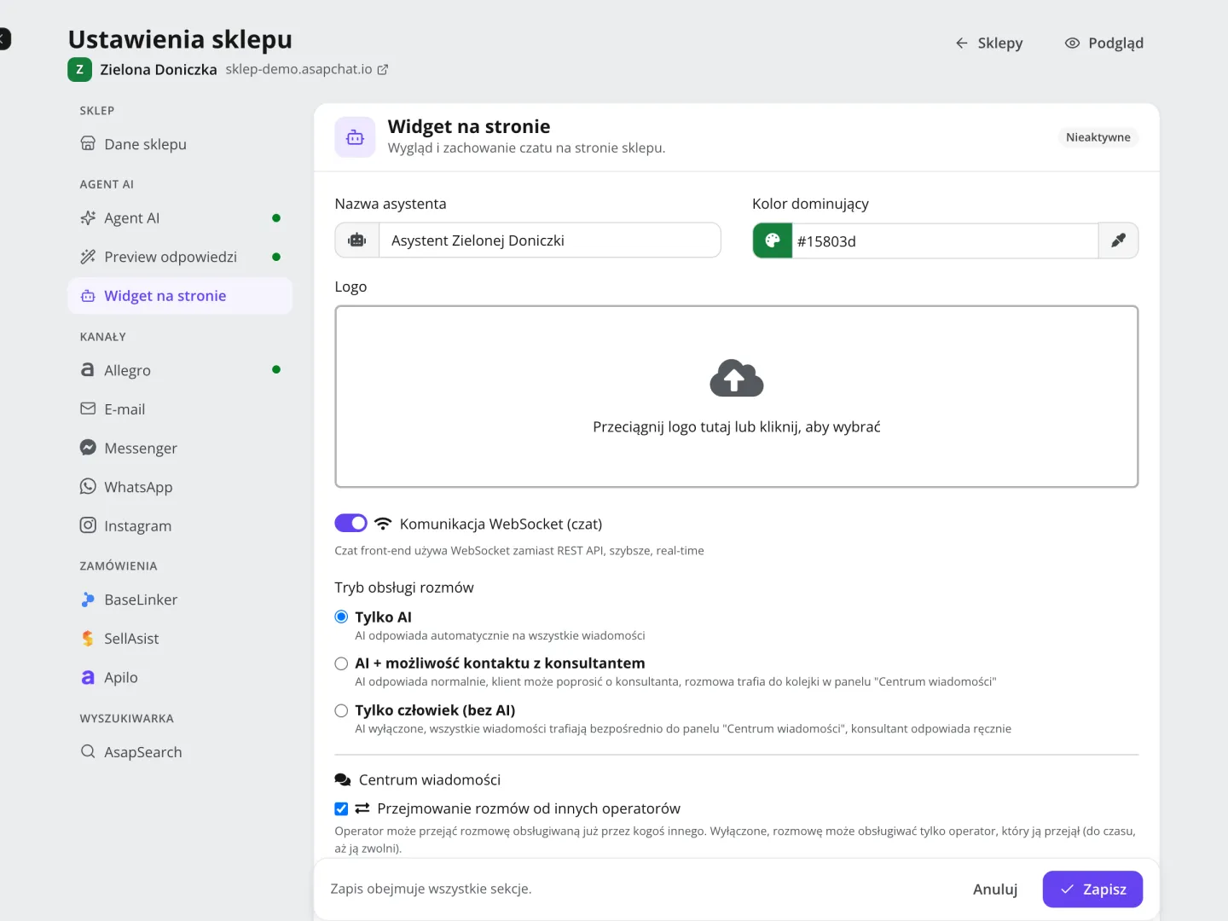Click the Widget na stronie header icon
The image size is (1228, 921).
(x=355, y=137)
